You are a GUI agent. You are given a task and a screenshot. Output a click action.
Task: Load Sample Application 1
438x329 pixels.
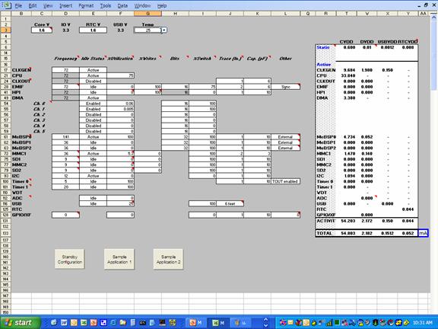(119, 259)
